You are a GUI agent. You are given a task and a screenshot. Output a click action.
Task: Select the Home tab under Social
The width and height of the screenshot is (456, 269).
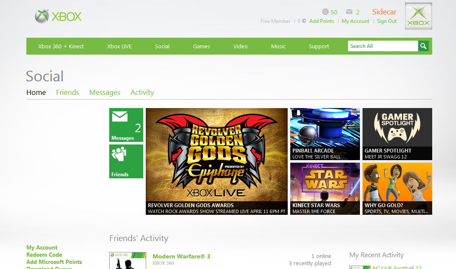click(36, 92)
